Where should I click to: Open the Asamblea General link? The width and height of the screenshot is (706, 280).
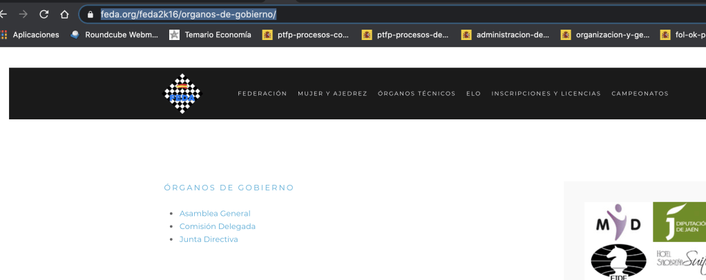[215, 214]
